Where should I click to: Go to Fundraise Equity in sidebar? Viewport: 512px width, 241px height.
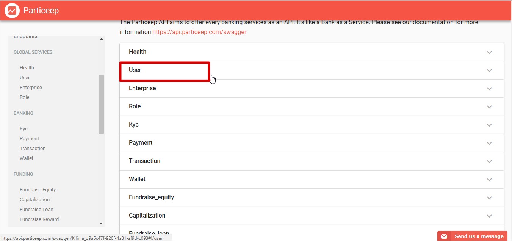(38, 189)
